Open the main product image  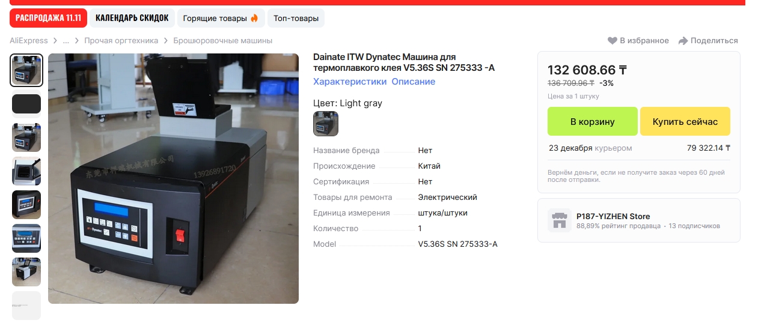pos(173,178)
